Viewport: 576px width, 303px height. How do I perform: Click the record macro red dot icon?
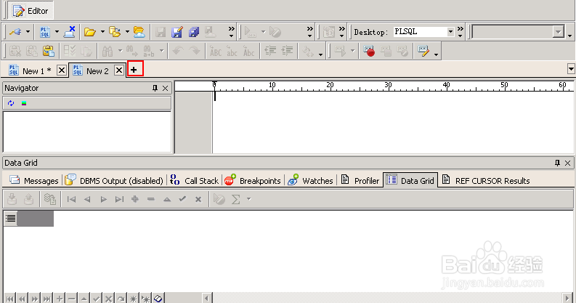369,51
